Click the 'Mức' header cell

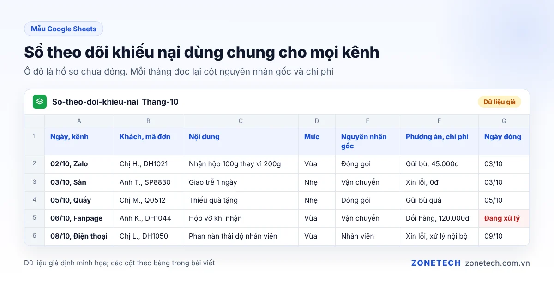317,141
